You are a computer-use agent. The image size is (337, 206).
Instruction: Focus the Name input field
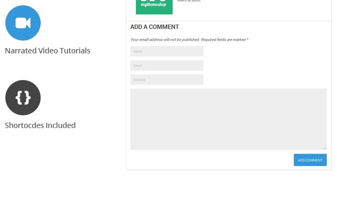pyautogui.click(x=167, y=51)
